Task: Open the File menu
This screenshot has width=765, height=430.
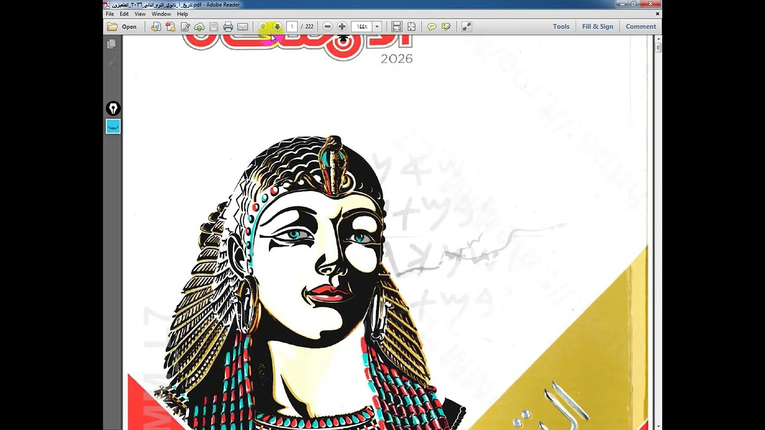Action: pos(110,14)
